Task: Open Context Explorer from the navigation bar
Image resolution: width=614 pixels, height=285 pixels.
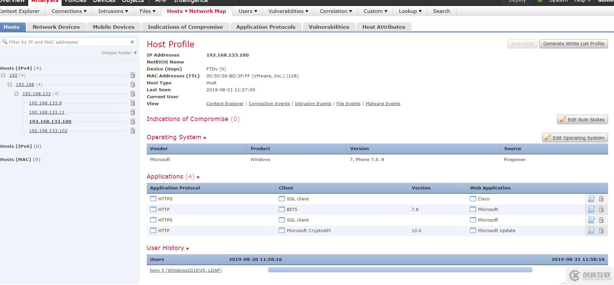Action: click(20, 11)
